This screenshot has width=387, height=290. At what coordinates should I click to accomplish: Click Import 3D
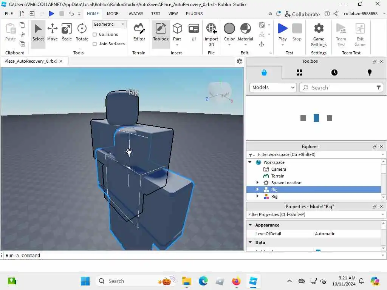pyautogui.click(x=211, y=34)
